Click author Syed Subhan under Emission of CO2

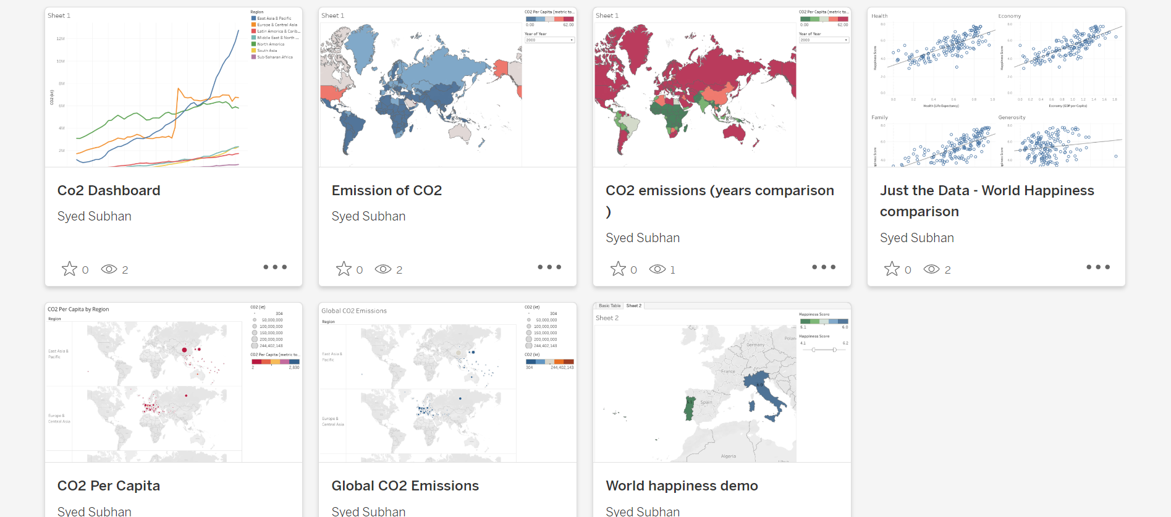click(369, 216)
